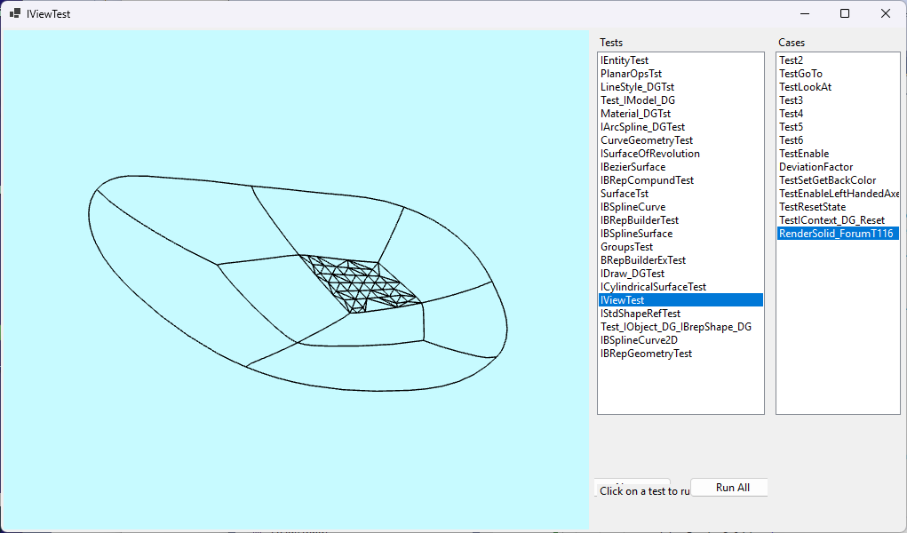The image size is (907, 533).
Task: Click RenderSolid_ForumT116 highlighted case
Action: click(835, 234)
